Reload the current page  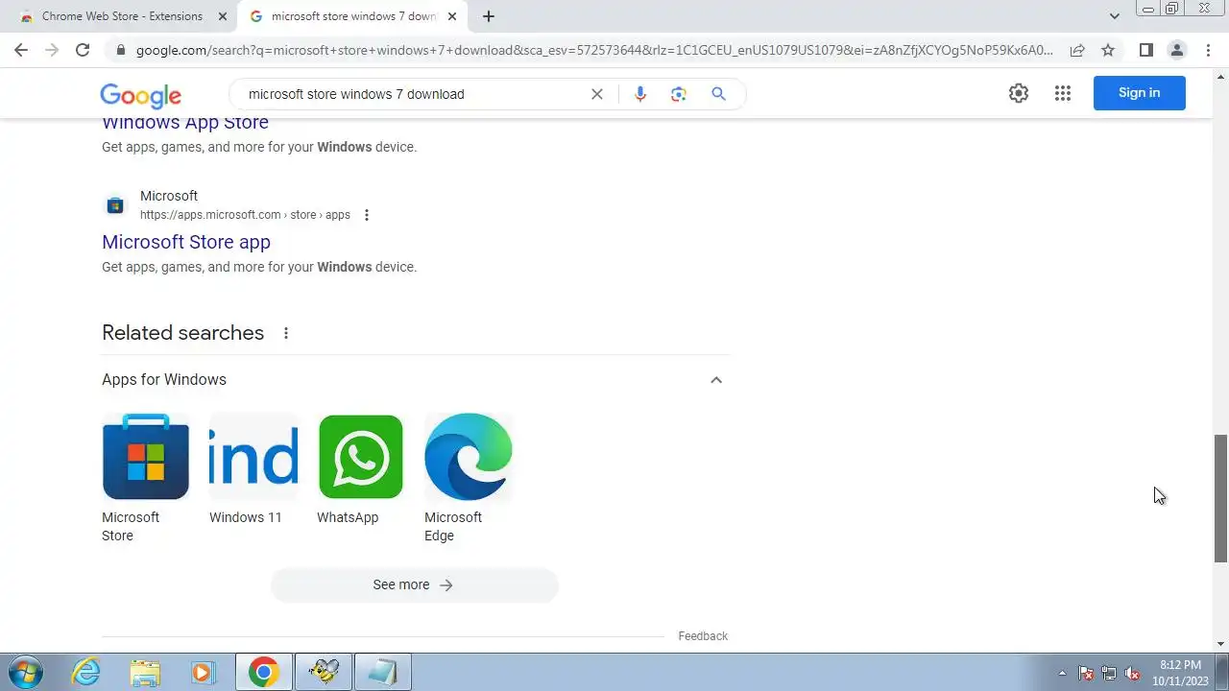(x=83, y=50)
